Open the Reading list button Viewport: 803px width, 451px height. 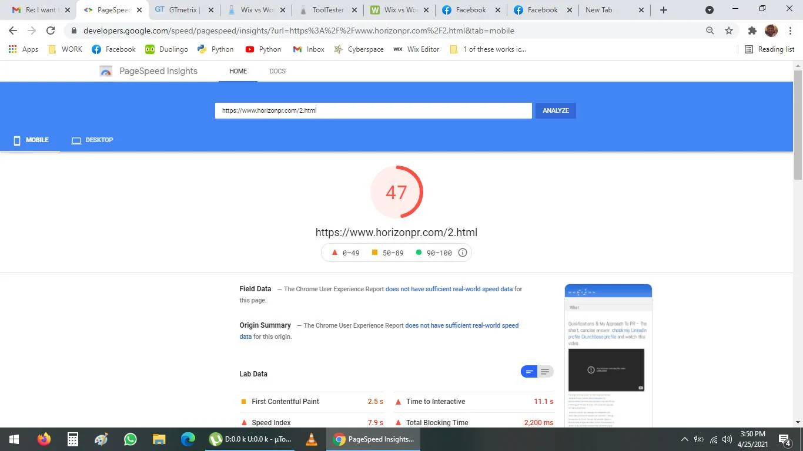click(x=769, y=49)
